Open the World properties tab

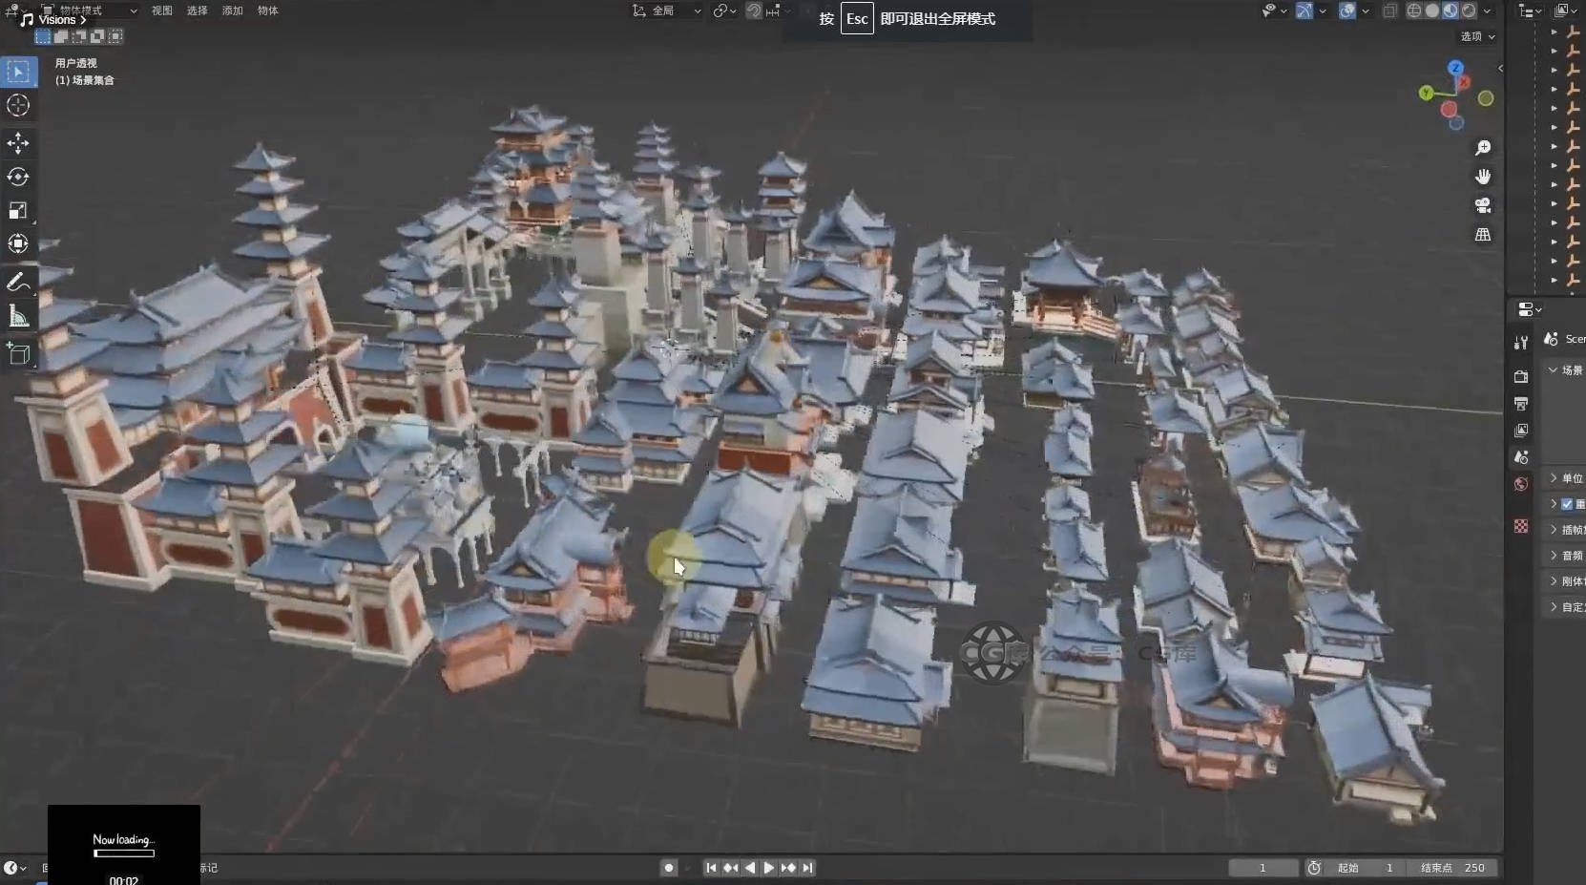pyautogui.click(x=1521, y=484)
